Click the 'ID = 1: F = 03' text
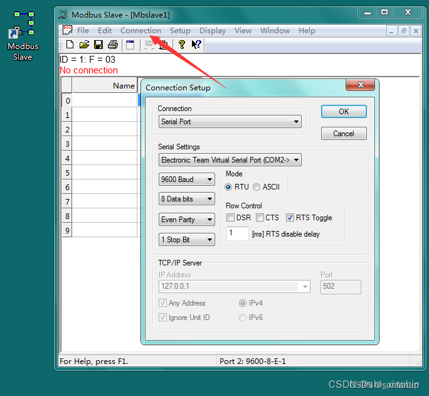 coord(88,60)
